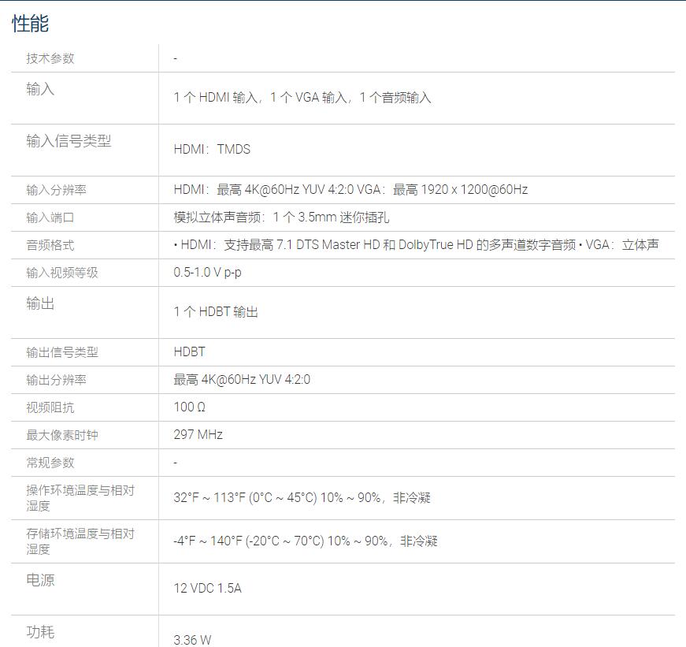
Task: Click the 输入端口 label
Action: (x=50, y=218)
